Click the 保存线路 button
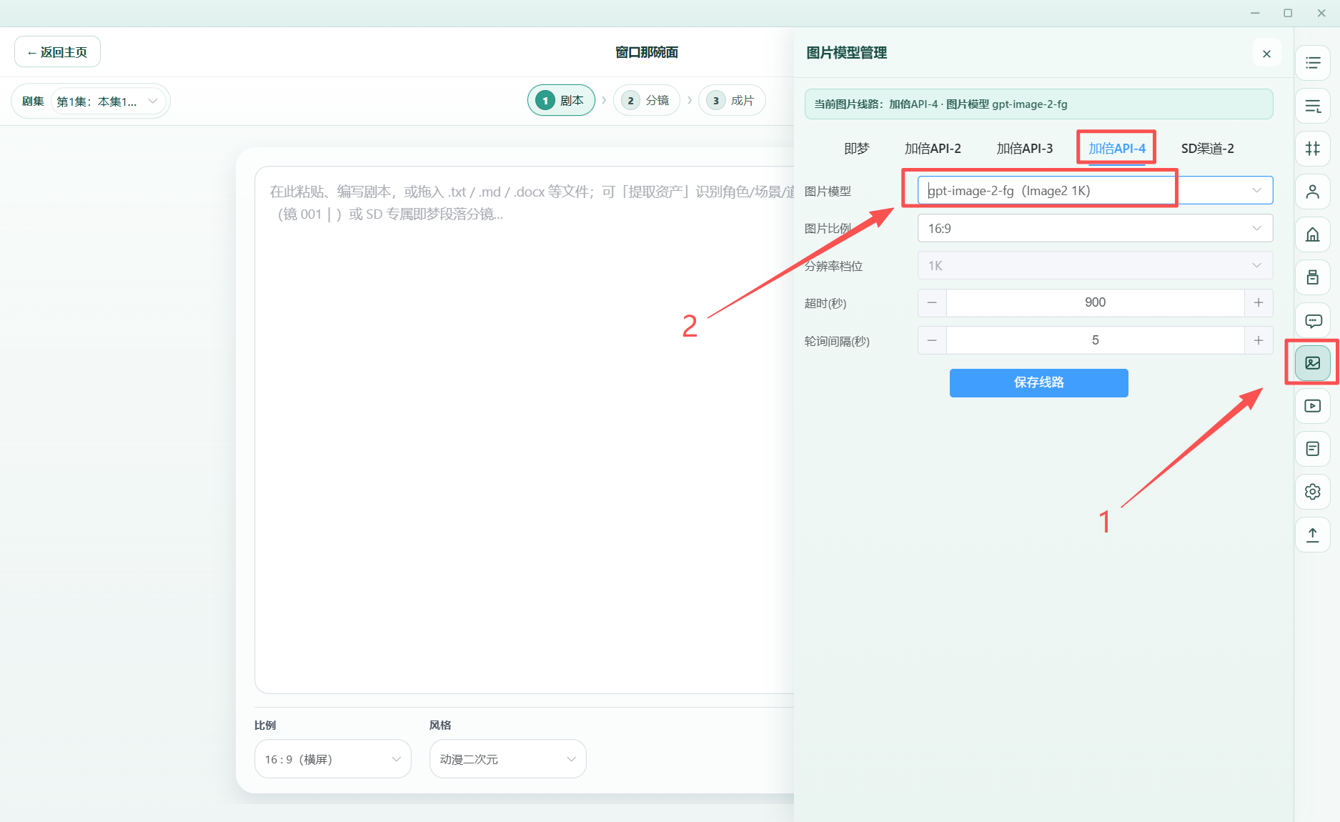The image size is (1340, 822). click(x=1039, y=383)
